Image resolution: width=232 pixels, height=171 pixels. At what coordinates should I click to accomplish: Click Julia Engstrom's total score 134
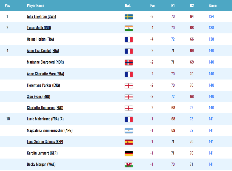coord(211,16)
